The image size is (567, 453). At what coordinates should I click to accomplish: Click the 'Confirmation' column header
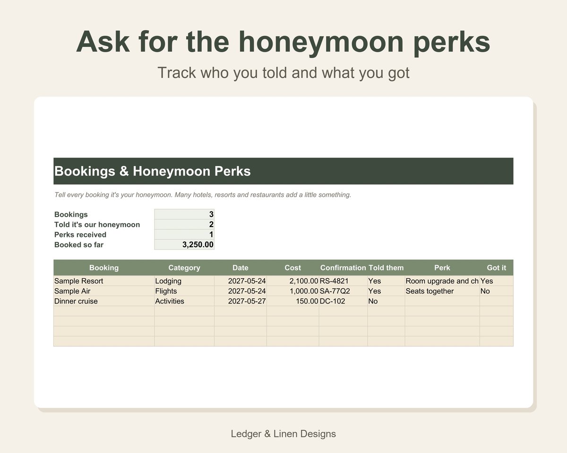click(x=343, y=268)
